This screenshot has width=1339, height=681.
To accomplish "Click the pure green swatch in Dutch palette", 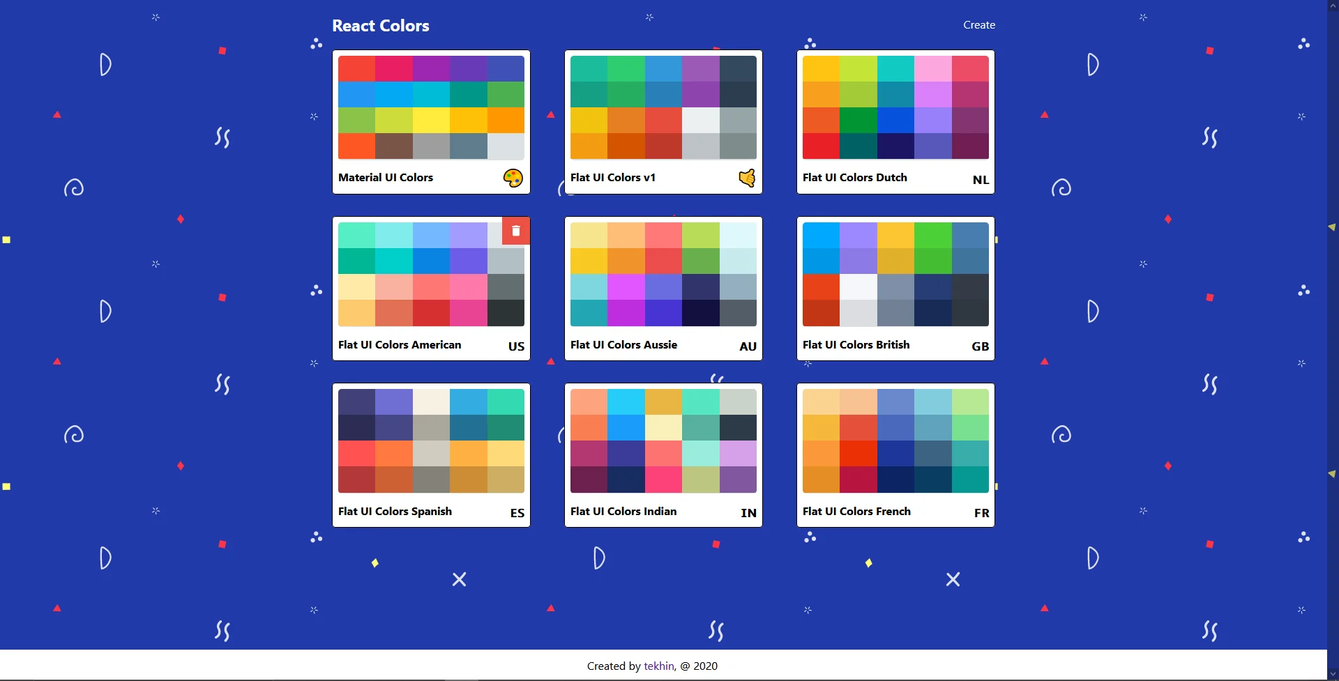I will pos(858,121).
